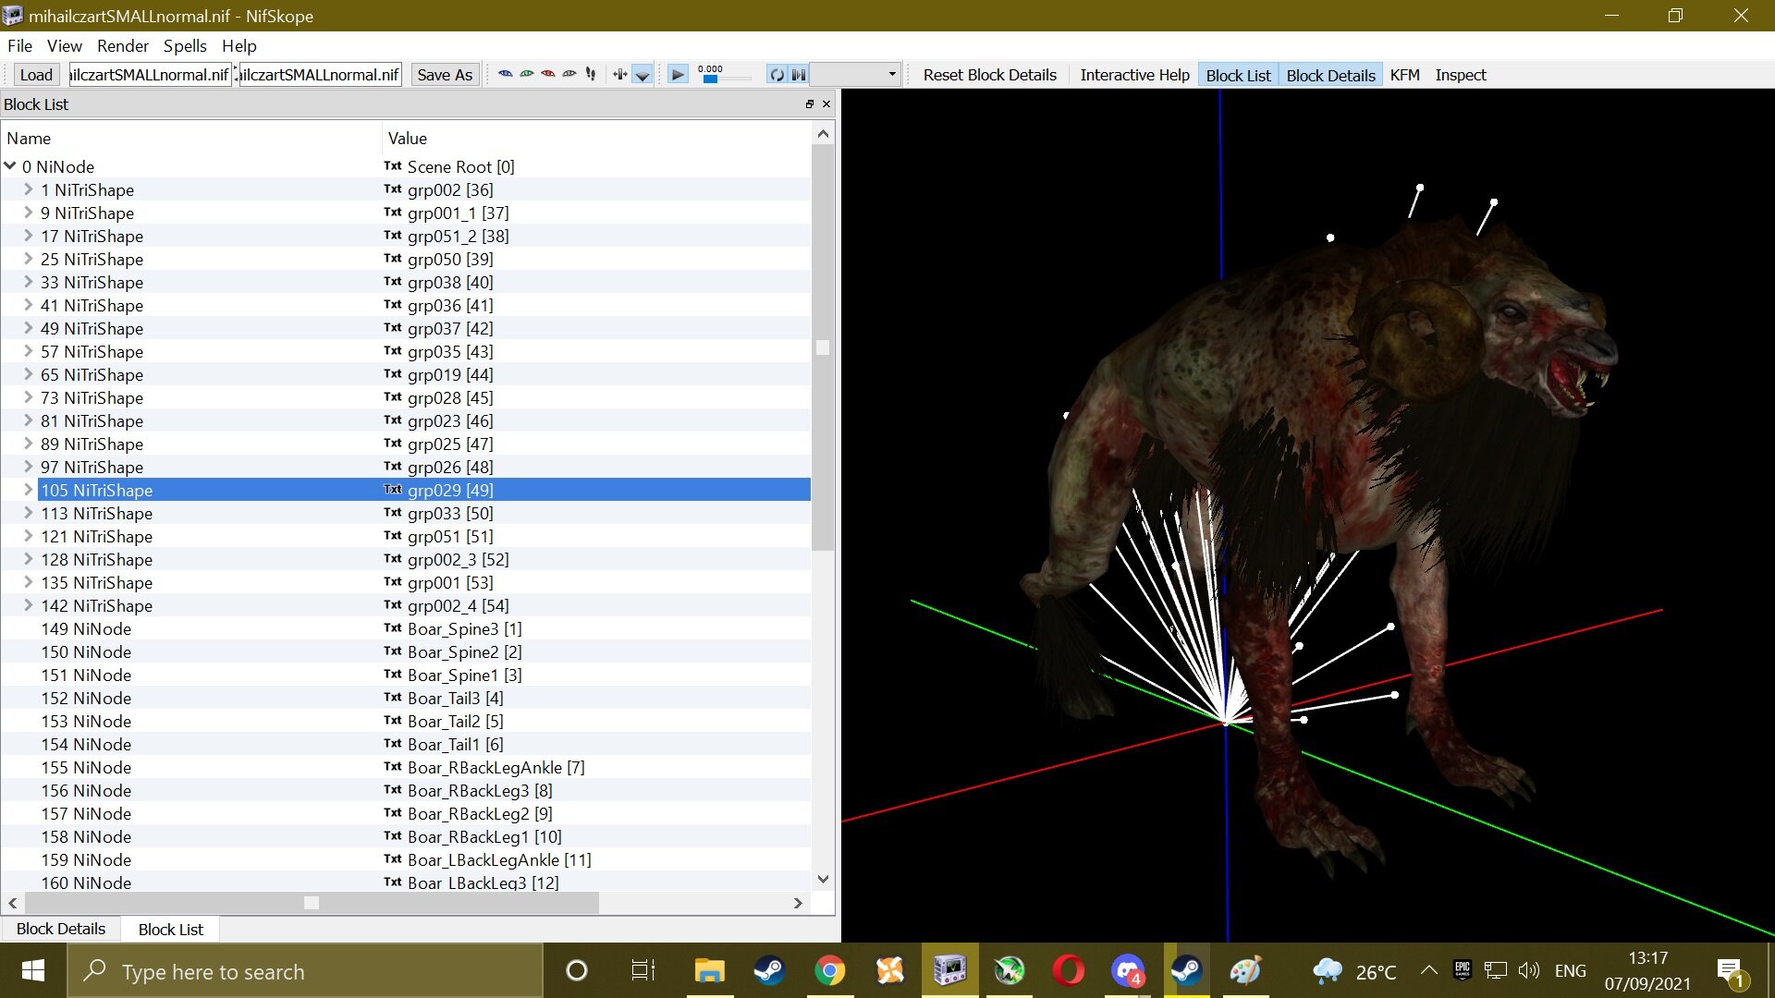Open the Render menu
The height and width of the screenshot is (998, 1775).
tap(123, 45)
